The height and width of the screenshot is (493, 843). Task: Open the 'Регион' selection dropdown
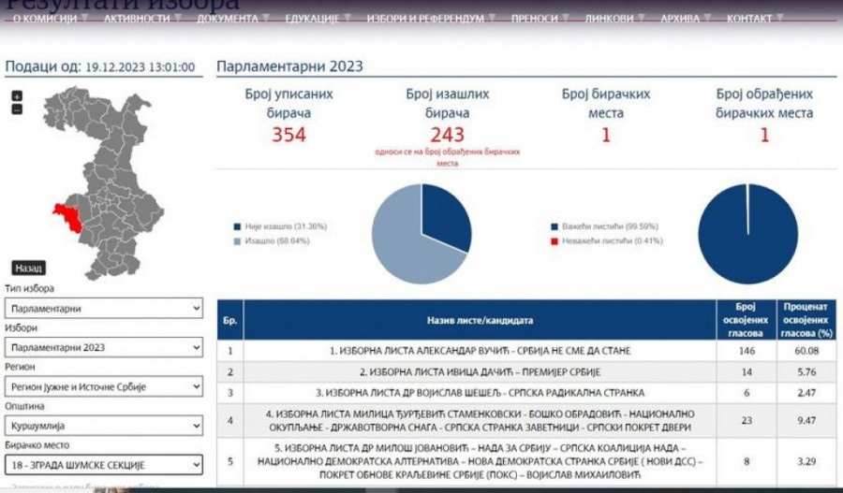(x=103, y=386)
